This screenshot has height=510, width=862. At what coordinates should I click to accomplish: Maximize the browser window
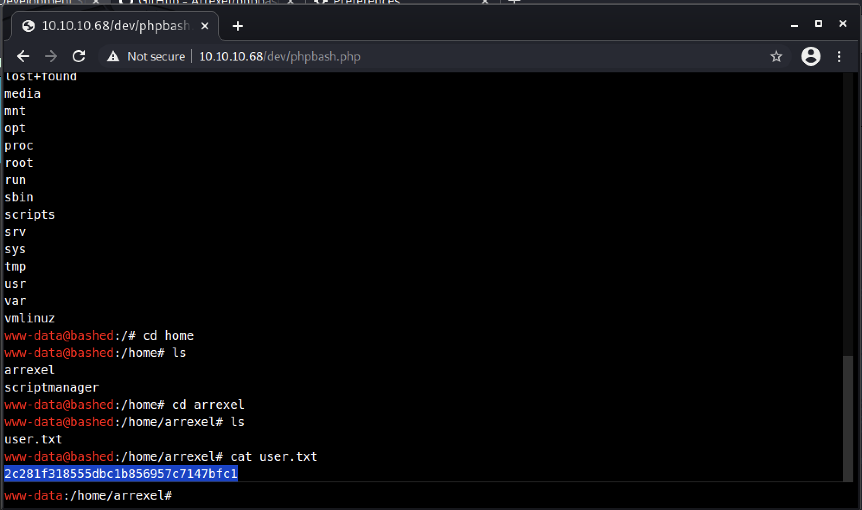pos(818,23)
